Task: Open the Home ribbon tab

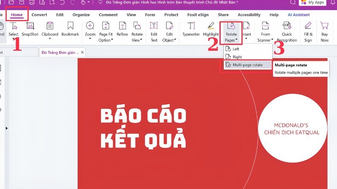Action: (17, 15)
